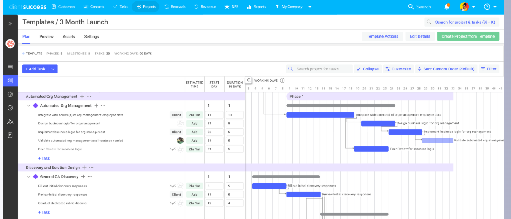The width and height of the screenshot is (511, 219).
Task: Open Sort: Custom Order selector
Action: [x=446, y=69]
